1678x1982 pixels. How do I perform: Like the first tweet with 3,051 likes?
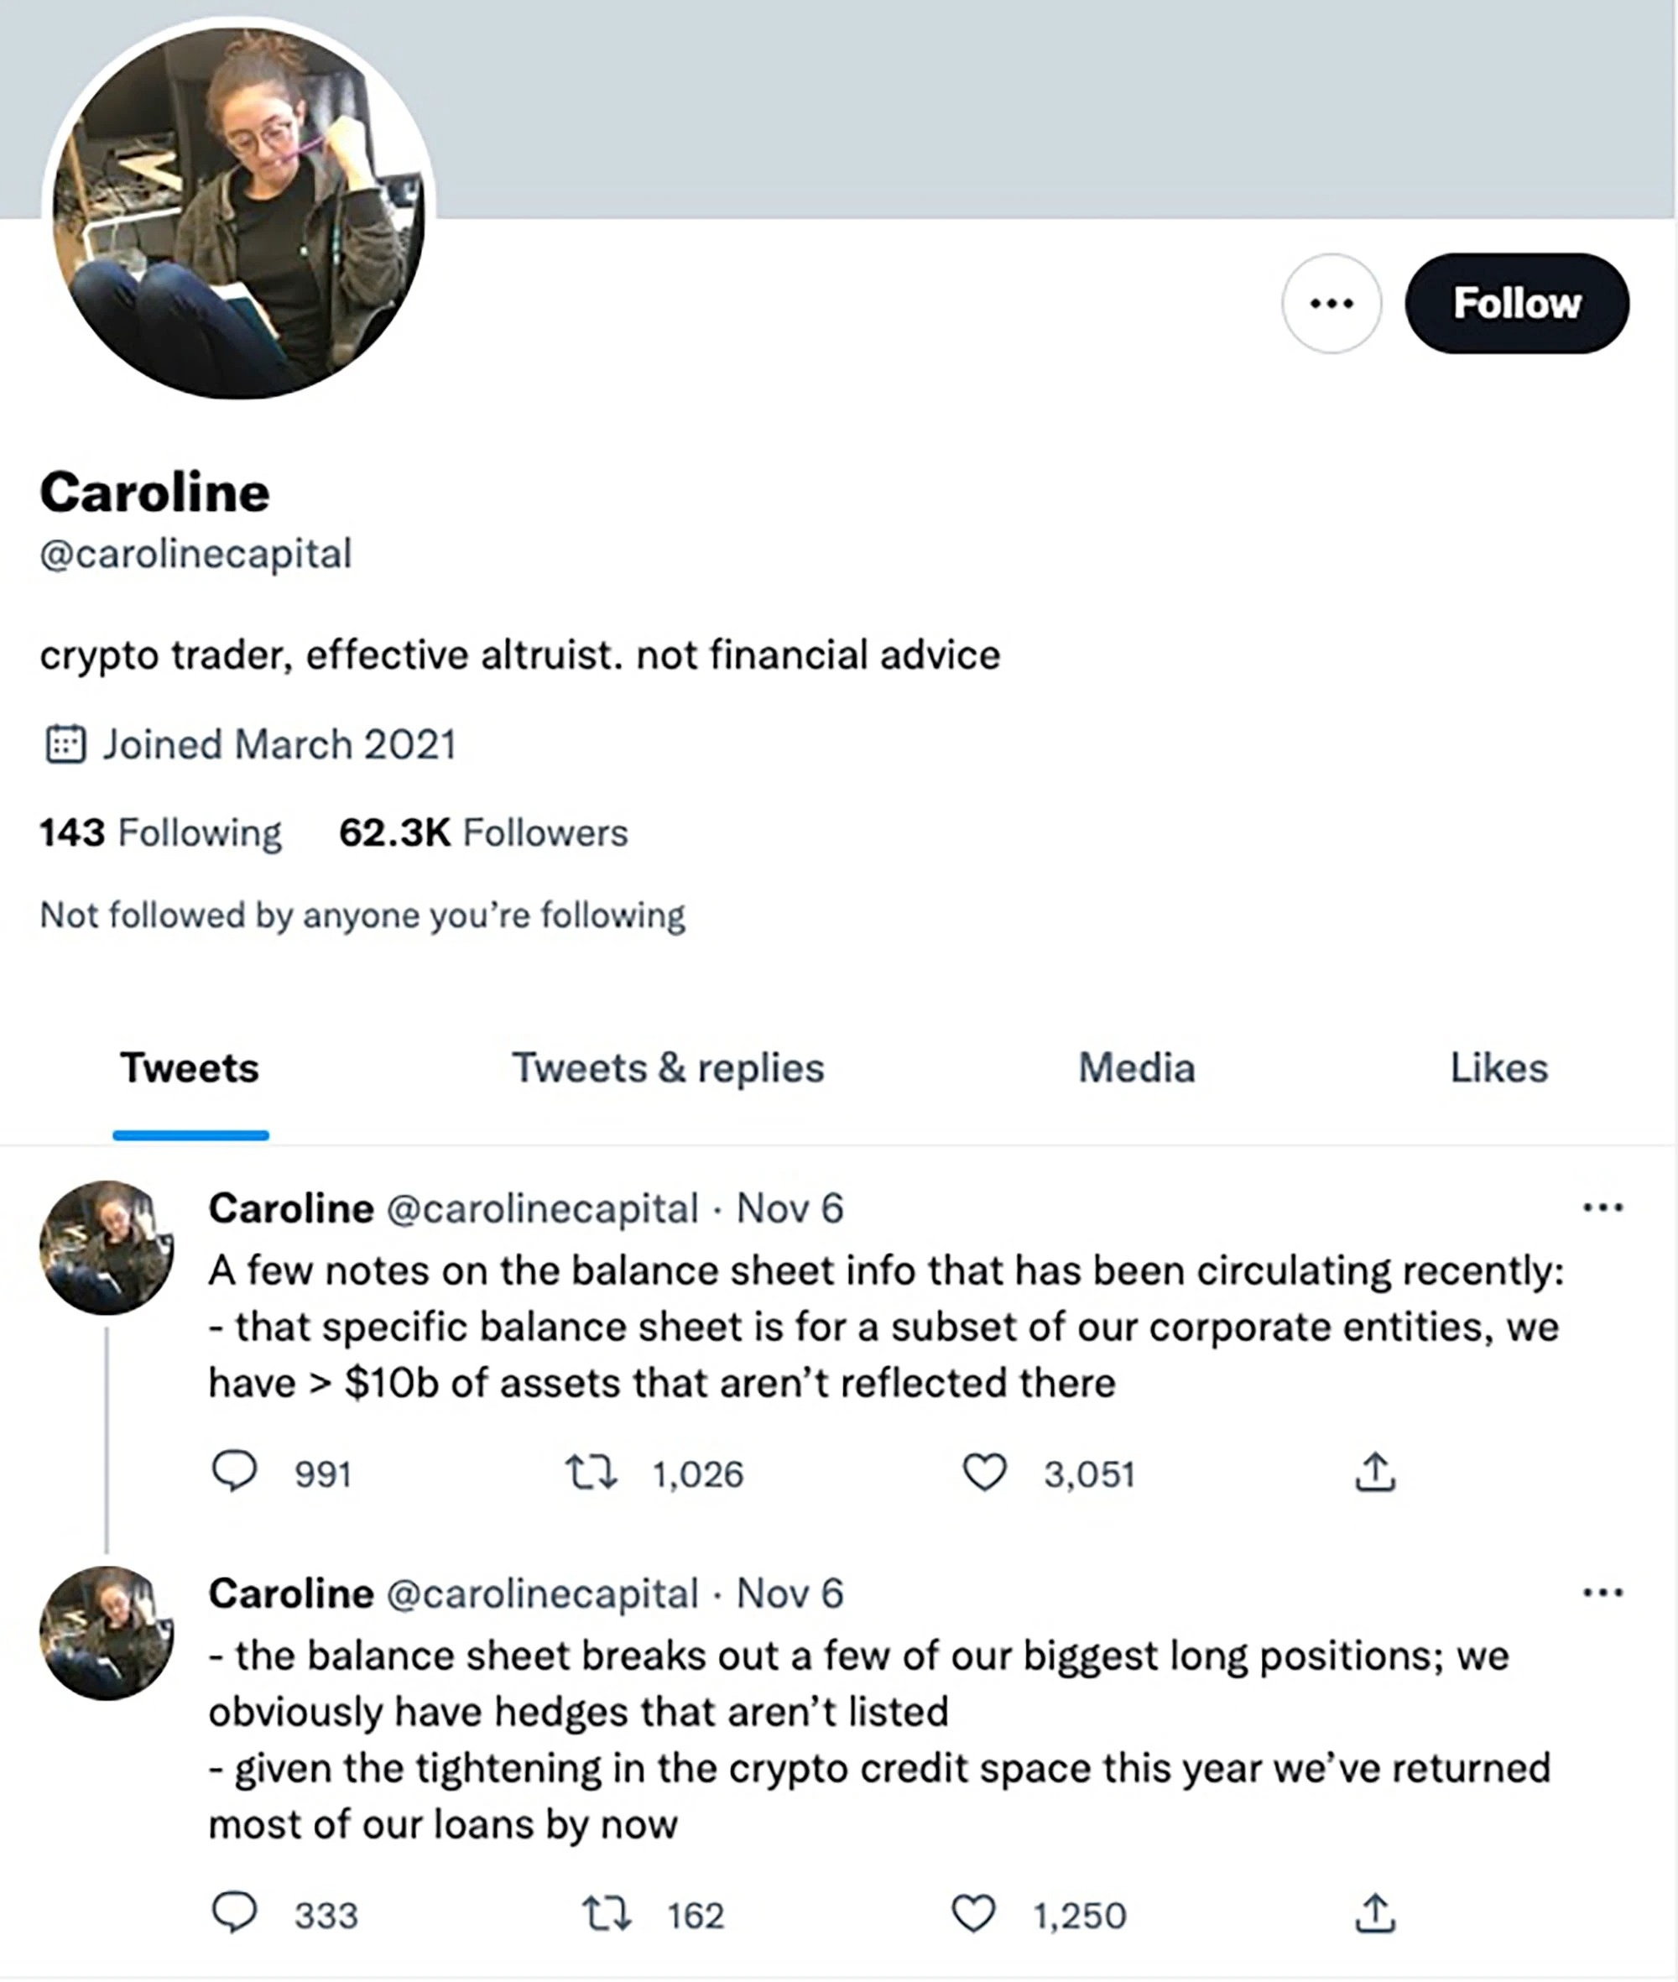[984, 1472]
